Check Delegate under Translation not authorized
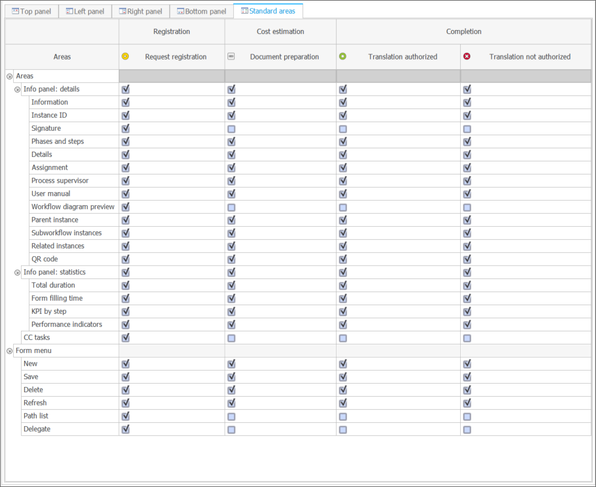596x487 pixels. tap(467, 429)
